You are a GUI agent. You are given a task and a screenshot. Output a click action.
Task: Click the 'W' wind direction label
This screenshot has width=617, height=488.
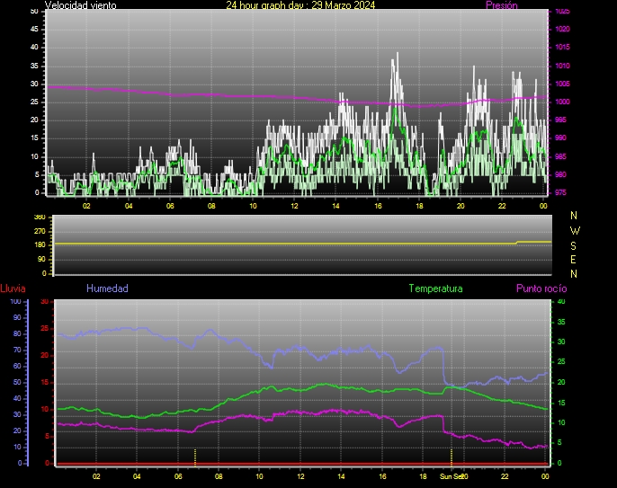[575, 230]
